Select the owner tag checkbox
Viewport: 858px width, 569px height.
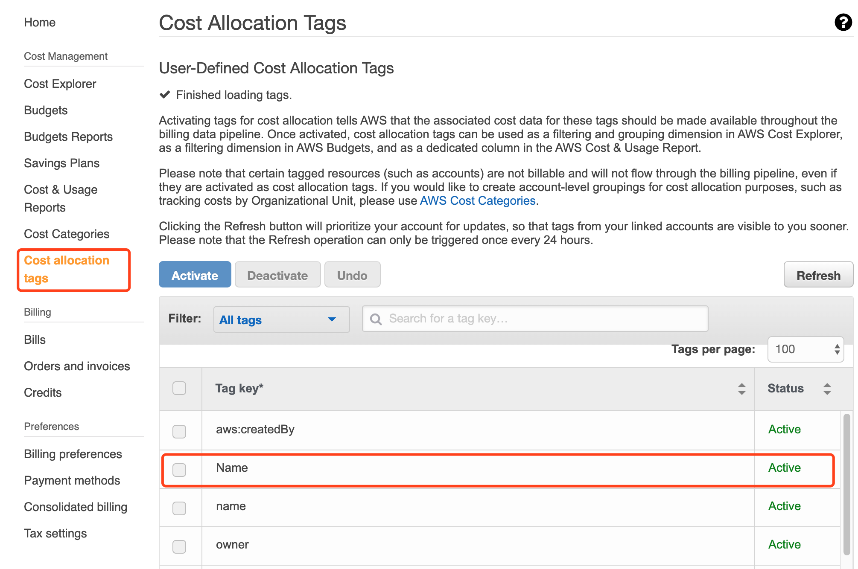coord(179,546)
